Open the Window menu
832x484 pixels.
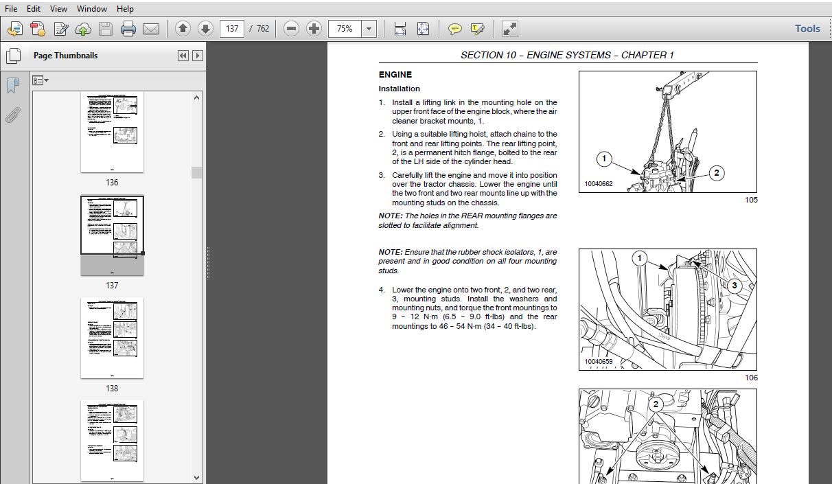pyautogui.click(x=92, y=9)
